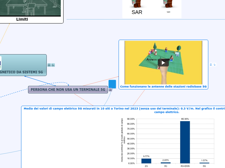225x168 pixels.
Task: Select caption 'Come funzionano le antenne delle stazioni radiobase 5G'
Action: (163, 87)
